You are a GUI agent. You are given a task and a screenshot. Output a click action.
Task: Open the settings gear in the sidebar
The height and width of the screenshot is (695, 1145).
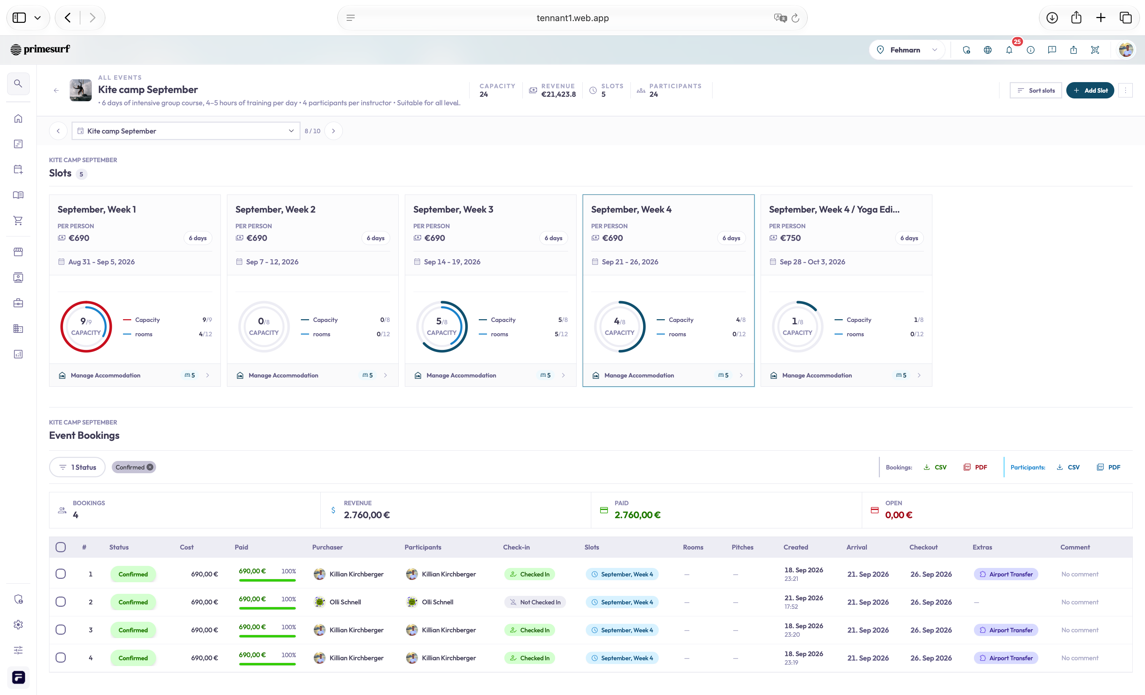(18, 624)
